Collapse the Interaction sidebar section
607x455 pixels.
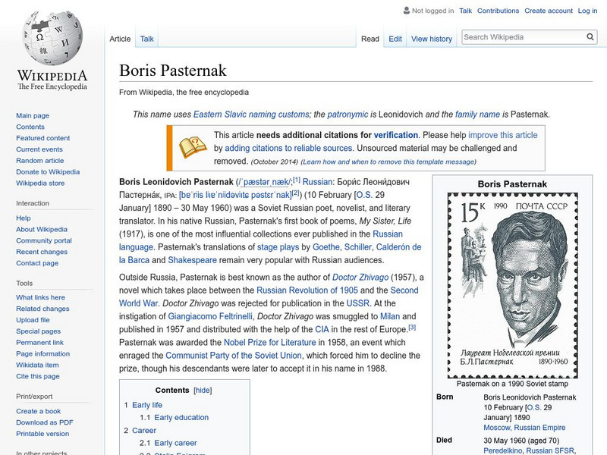point(33,203)
